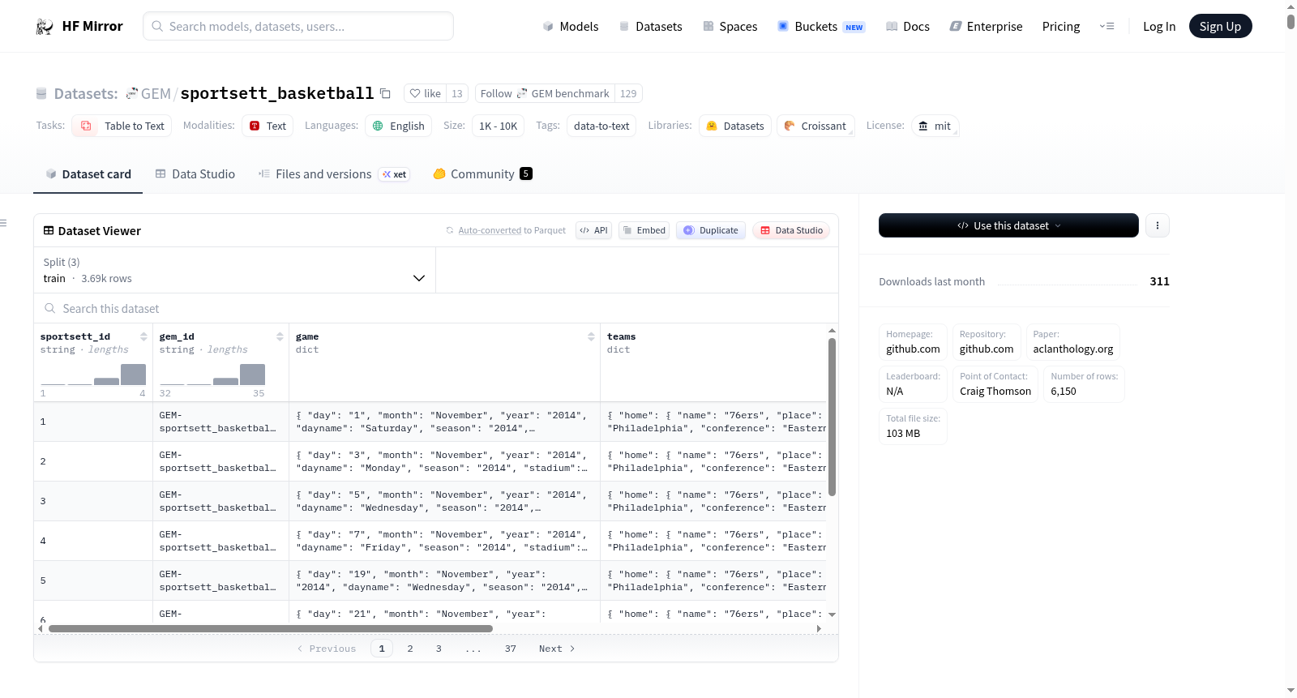Click Next page in pagination
Viewport: 1297px width, 698px height.
point(557,649)
